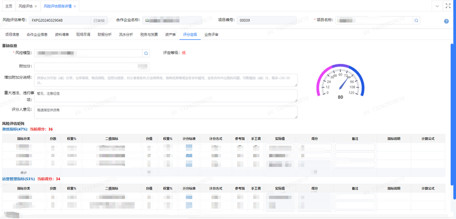Click 二级指标 column header in 资质指标 table

coord(112,139)
